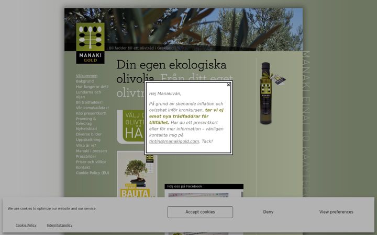
Task: Go to Nyhetsblad page
Action: pos(86,129)
